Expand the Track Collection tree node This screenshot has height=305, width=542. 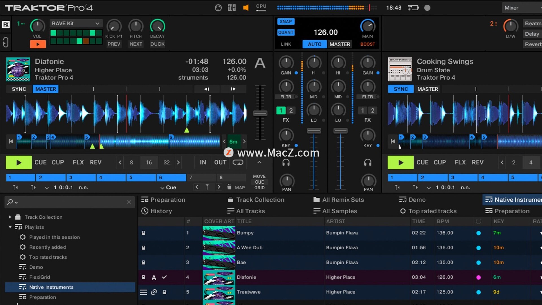tap(10, 217)
